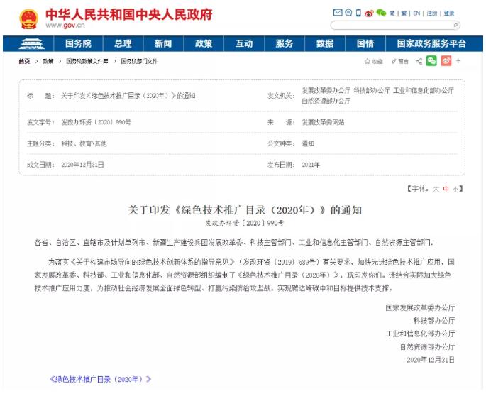This screenshot has width=486, height=406.
Task: Select the signature line 工业和信息化部办公厅
Action: (x=420, y=334)
